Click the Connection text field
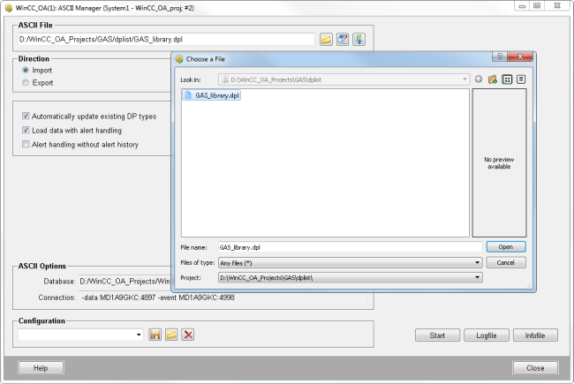 pyautogui.click(x=223, y=297)
